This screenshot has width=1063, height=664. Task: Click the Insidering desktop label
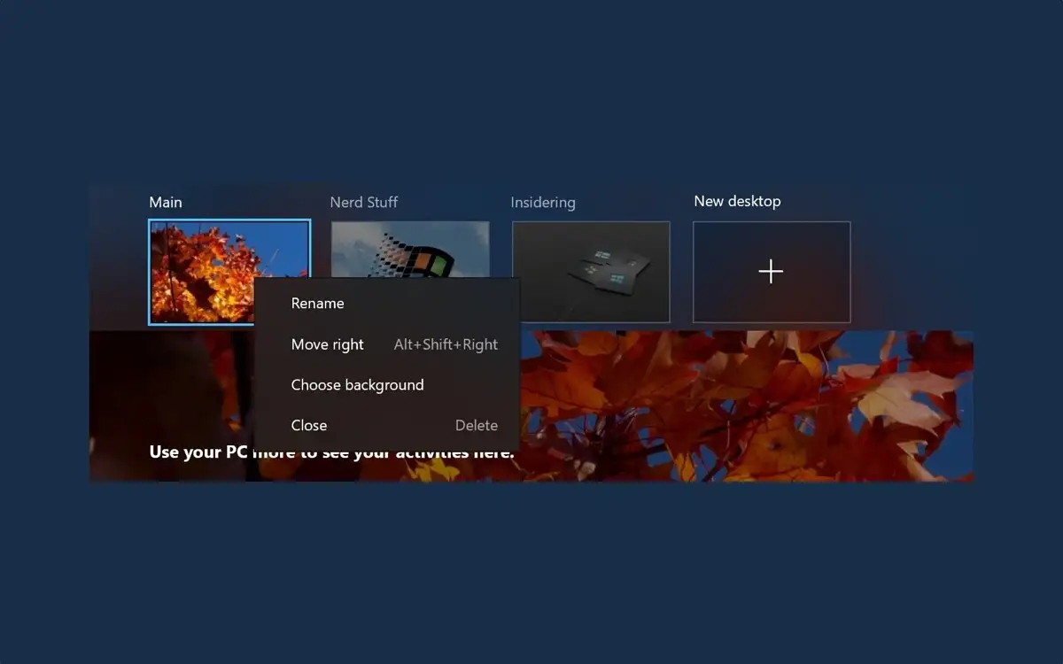(543, 202)
